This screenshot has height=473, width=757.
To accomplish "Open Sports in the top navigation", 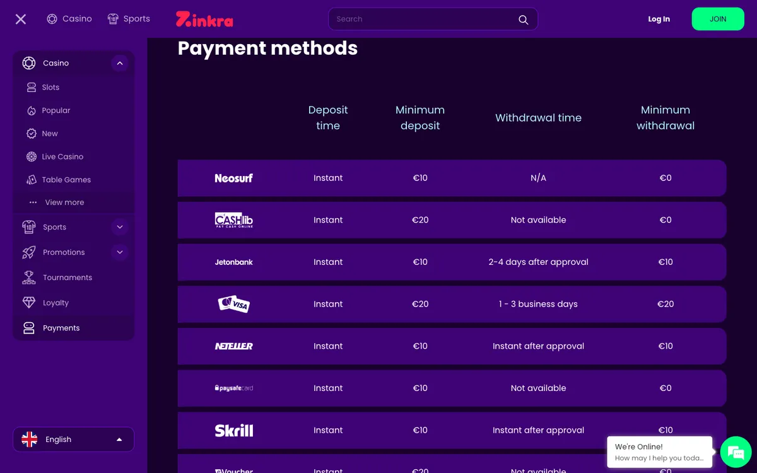I will click(x=129, y=19).
